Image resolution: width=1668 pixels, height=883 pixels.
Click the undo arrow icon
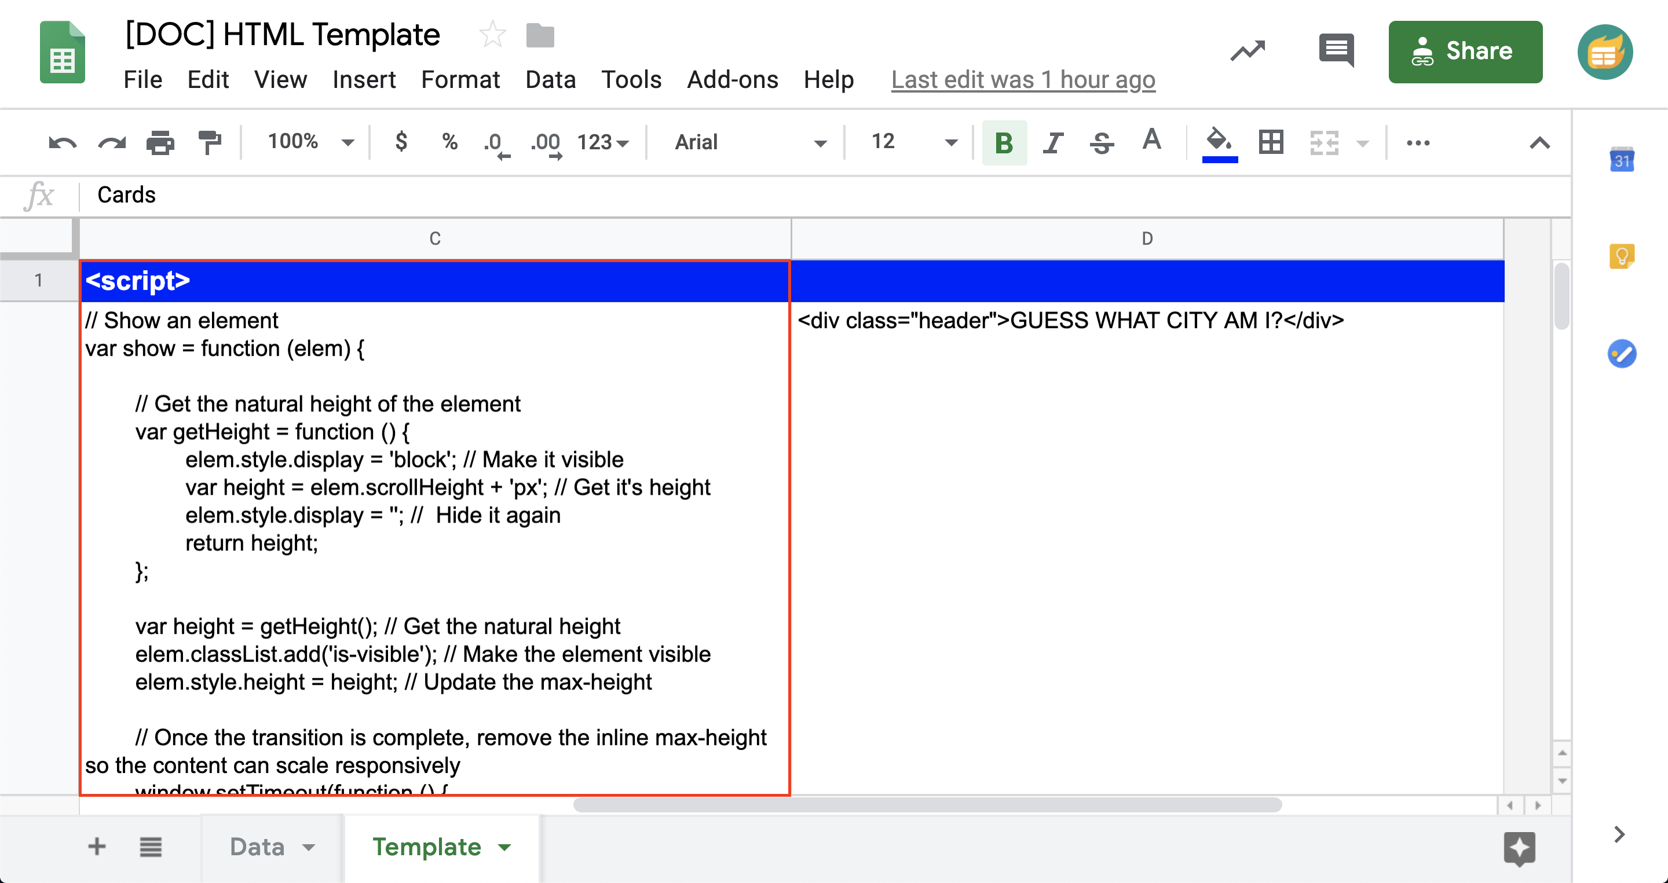tap(63, 142)
